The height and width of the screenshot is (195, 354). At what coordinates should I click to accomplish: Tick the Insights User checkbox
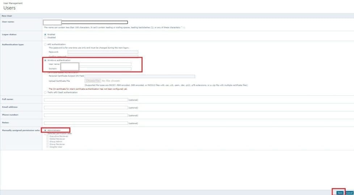coord(47,147)
